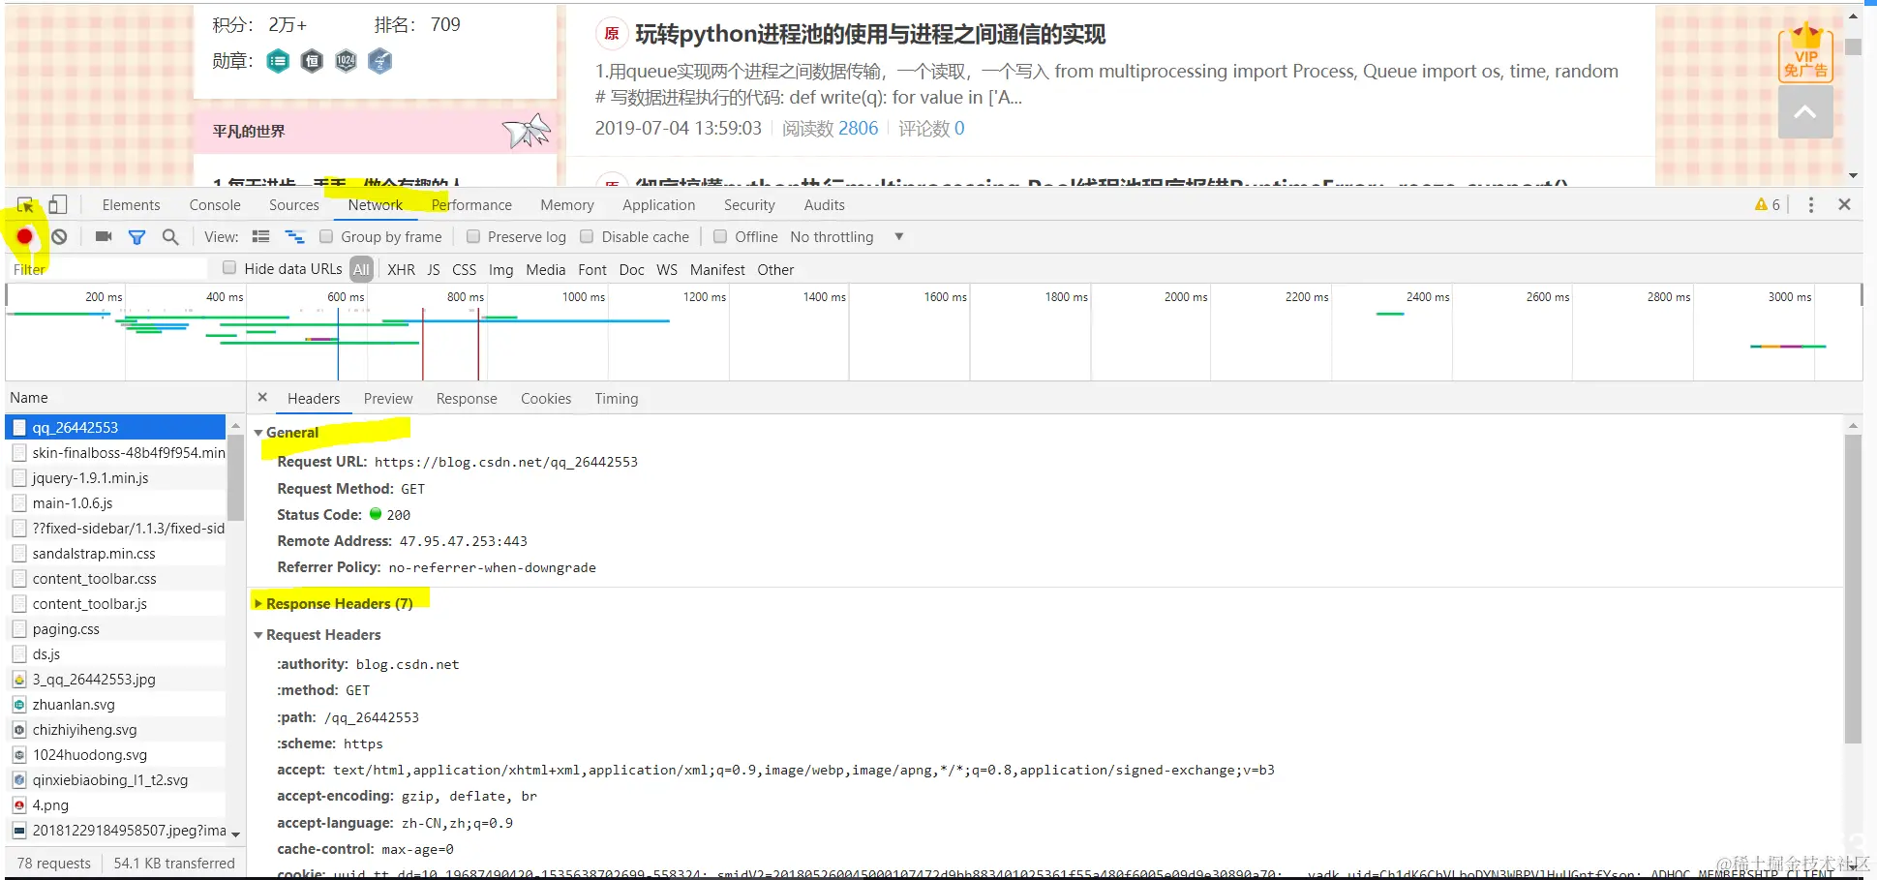Image resolution: width=1877 pixels, height=880 pixels.
Task: Check the Disable cache option
Action: [587, 236]
